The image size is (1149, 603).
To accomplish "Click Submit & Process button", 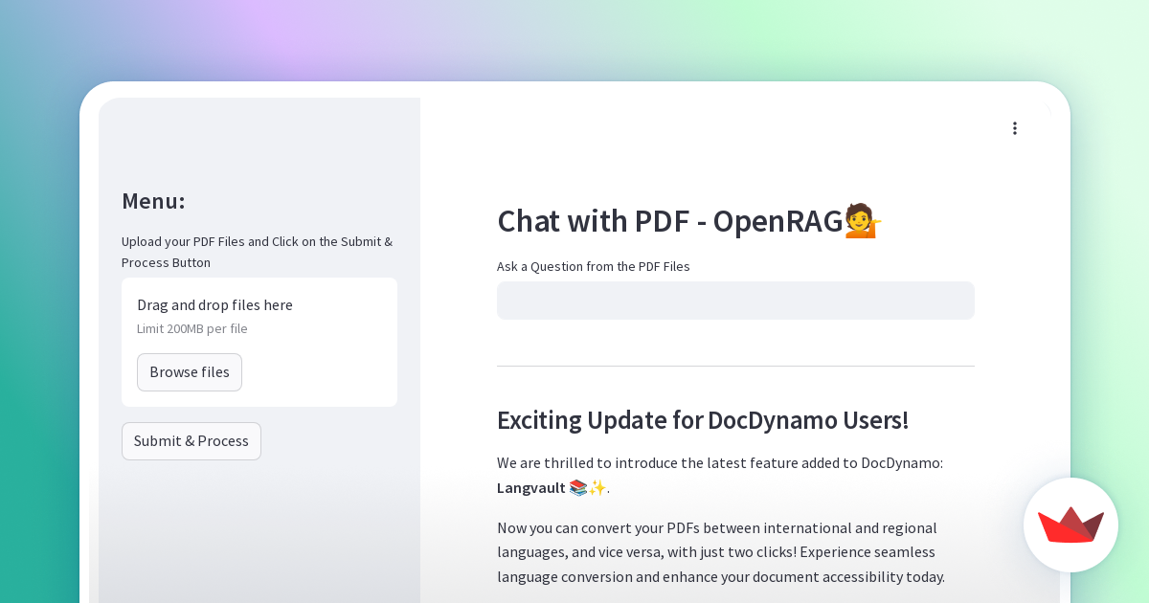I will coord(191,441).
